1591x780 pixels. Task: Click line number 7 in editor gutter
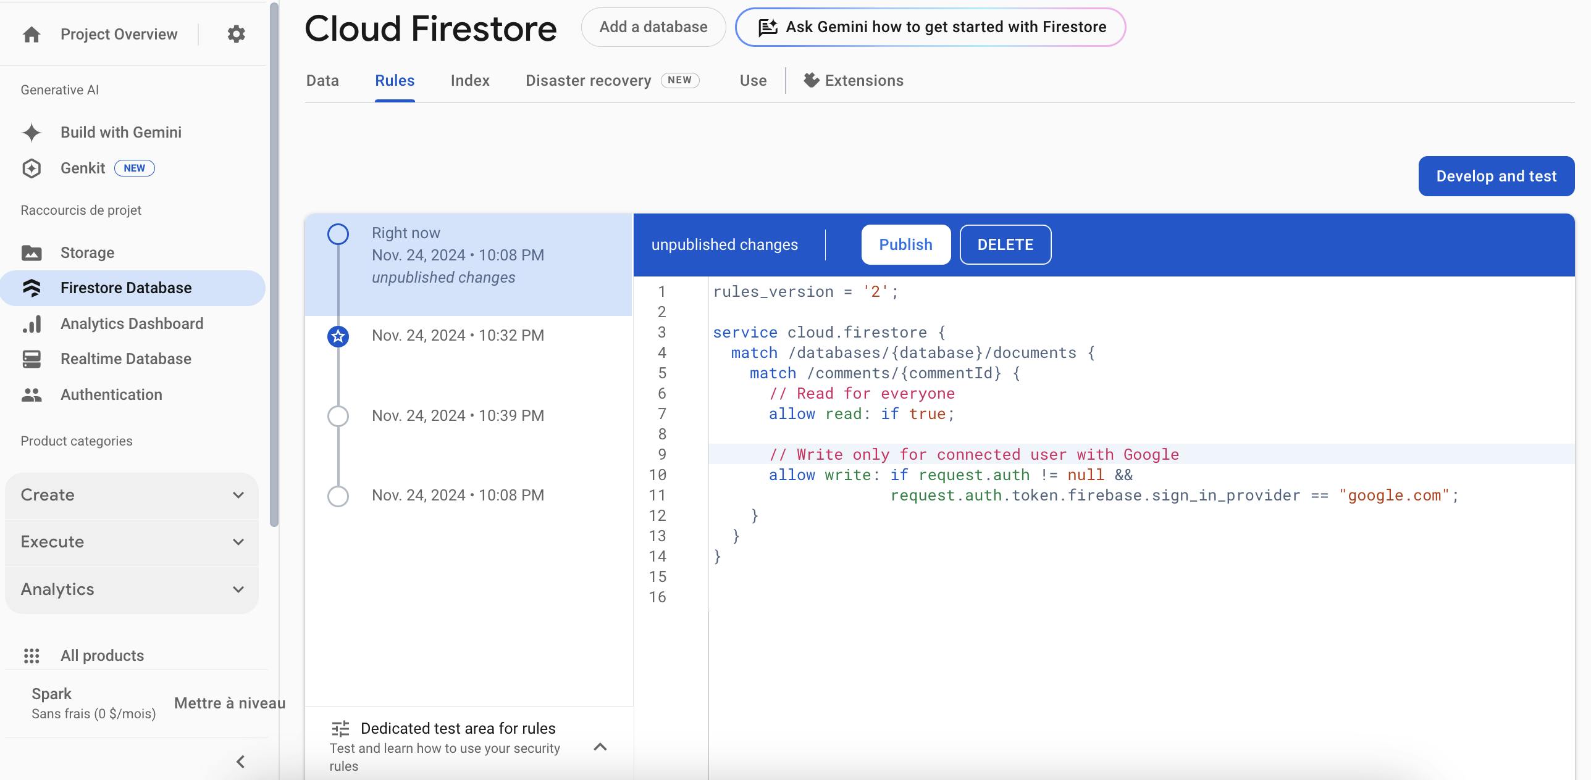tap(661, 414)
